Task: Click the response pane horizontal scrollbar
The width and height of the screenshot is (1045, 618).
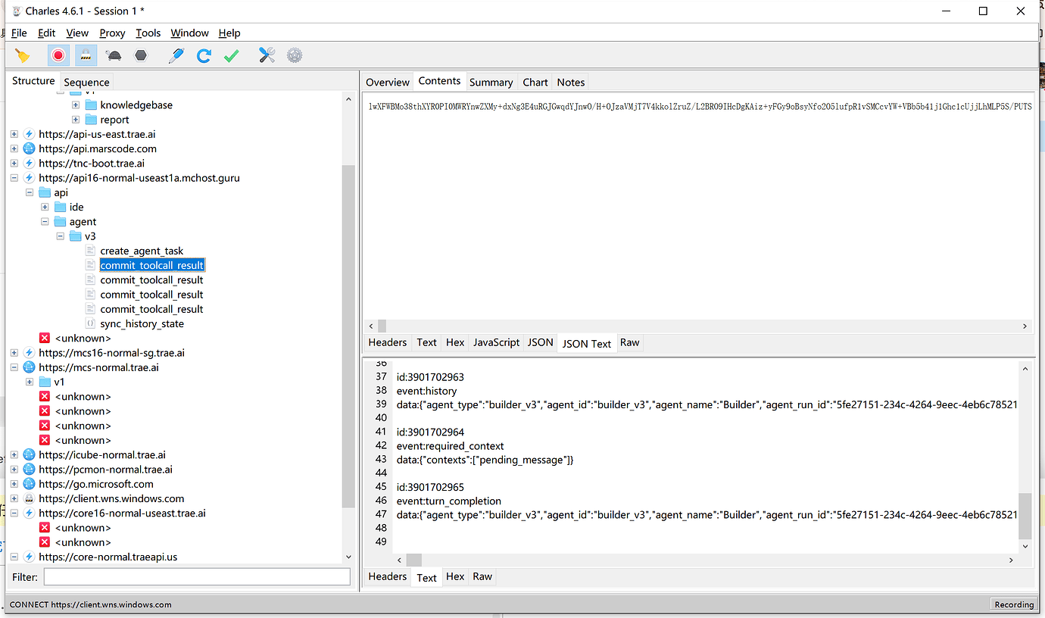Action: [413, 560]
